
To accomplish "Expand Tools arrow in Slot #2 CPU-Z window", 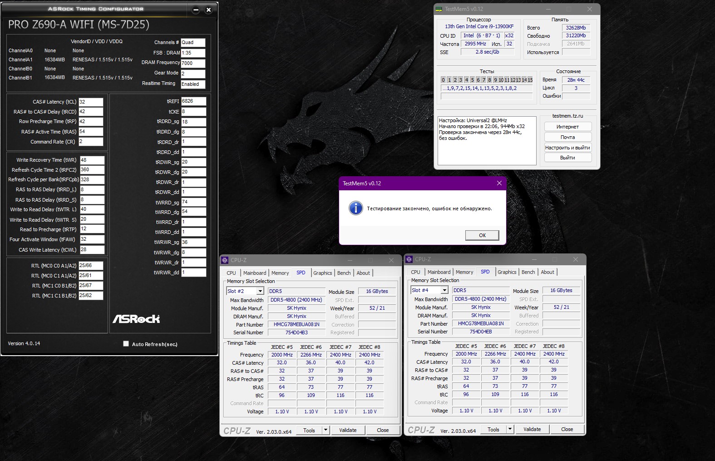I will 325,430.
